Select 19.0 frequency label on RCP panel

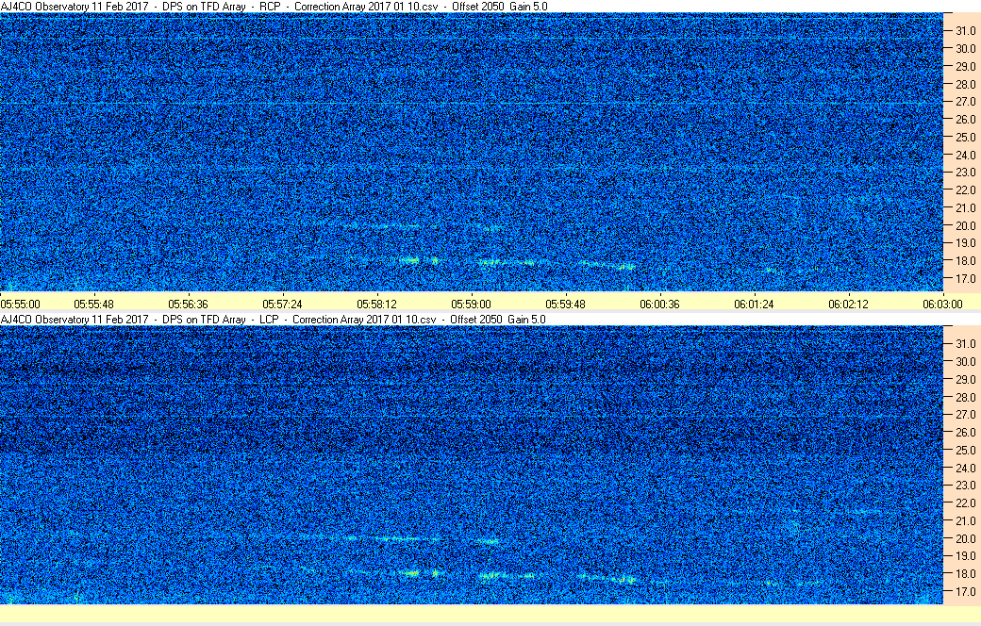[965, 242]
